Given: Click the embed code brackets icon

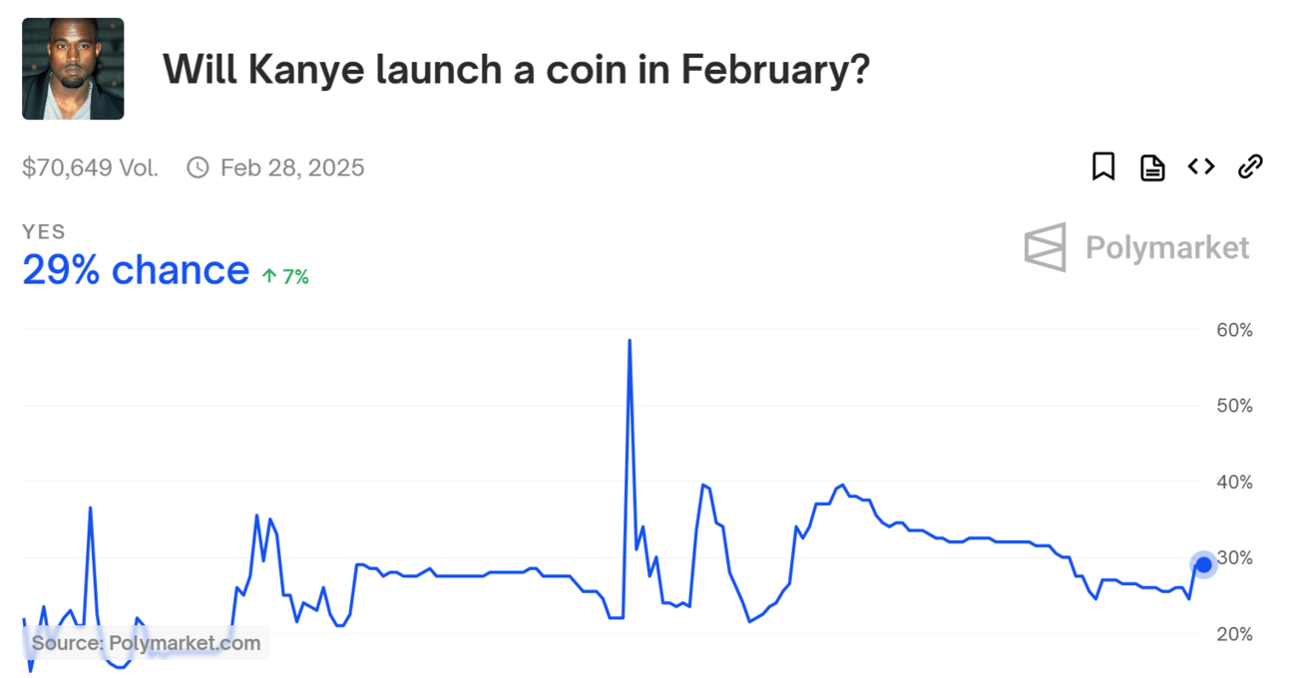Looking at the screenshot, I should [1201, 167].
